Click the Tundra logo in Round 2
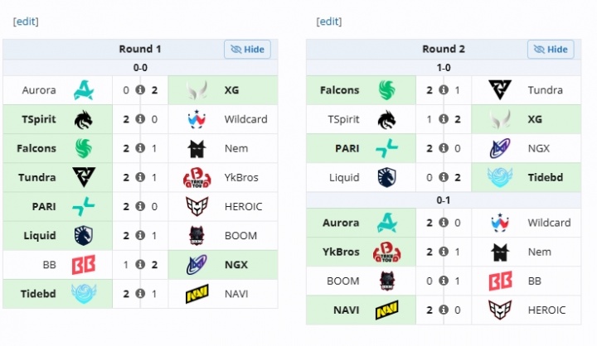This screenshot has height=346, width=597. (500, 90)
